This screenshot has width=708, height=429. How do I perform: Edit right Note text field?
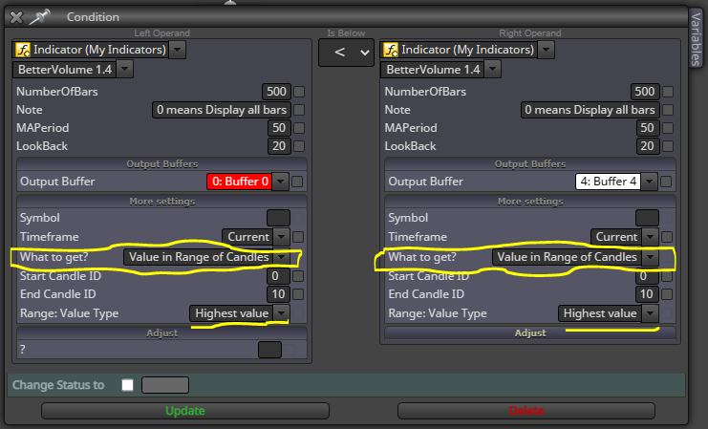pyautogui.click(x=590, y=110)
